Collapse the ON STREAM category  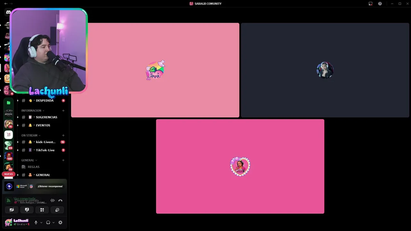(31, 135)
